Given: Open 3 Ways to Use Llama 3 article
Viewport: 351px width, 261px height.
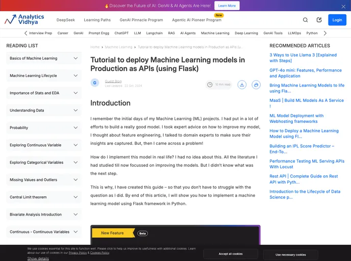Looking at the screenshot, I should tap(303, 58).
